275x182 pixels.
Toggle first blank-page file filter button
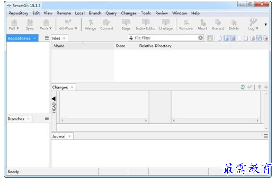pos(220,38)
